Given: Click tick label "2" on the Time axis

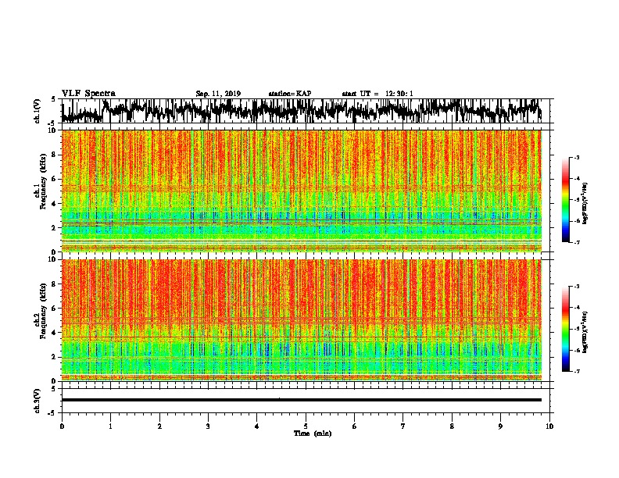Looking at the screenshot, I should 159,426.
